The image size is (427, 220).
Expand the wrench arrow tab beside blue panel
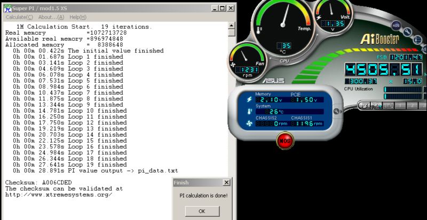337,111
